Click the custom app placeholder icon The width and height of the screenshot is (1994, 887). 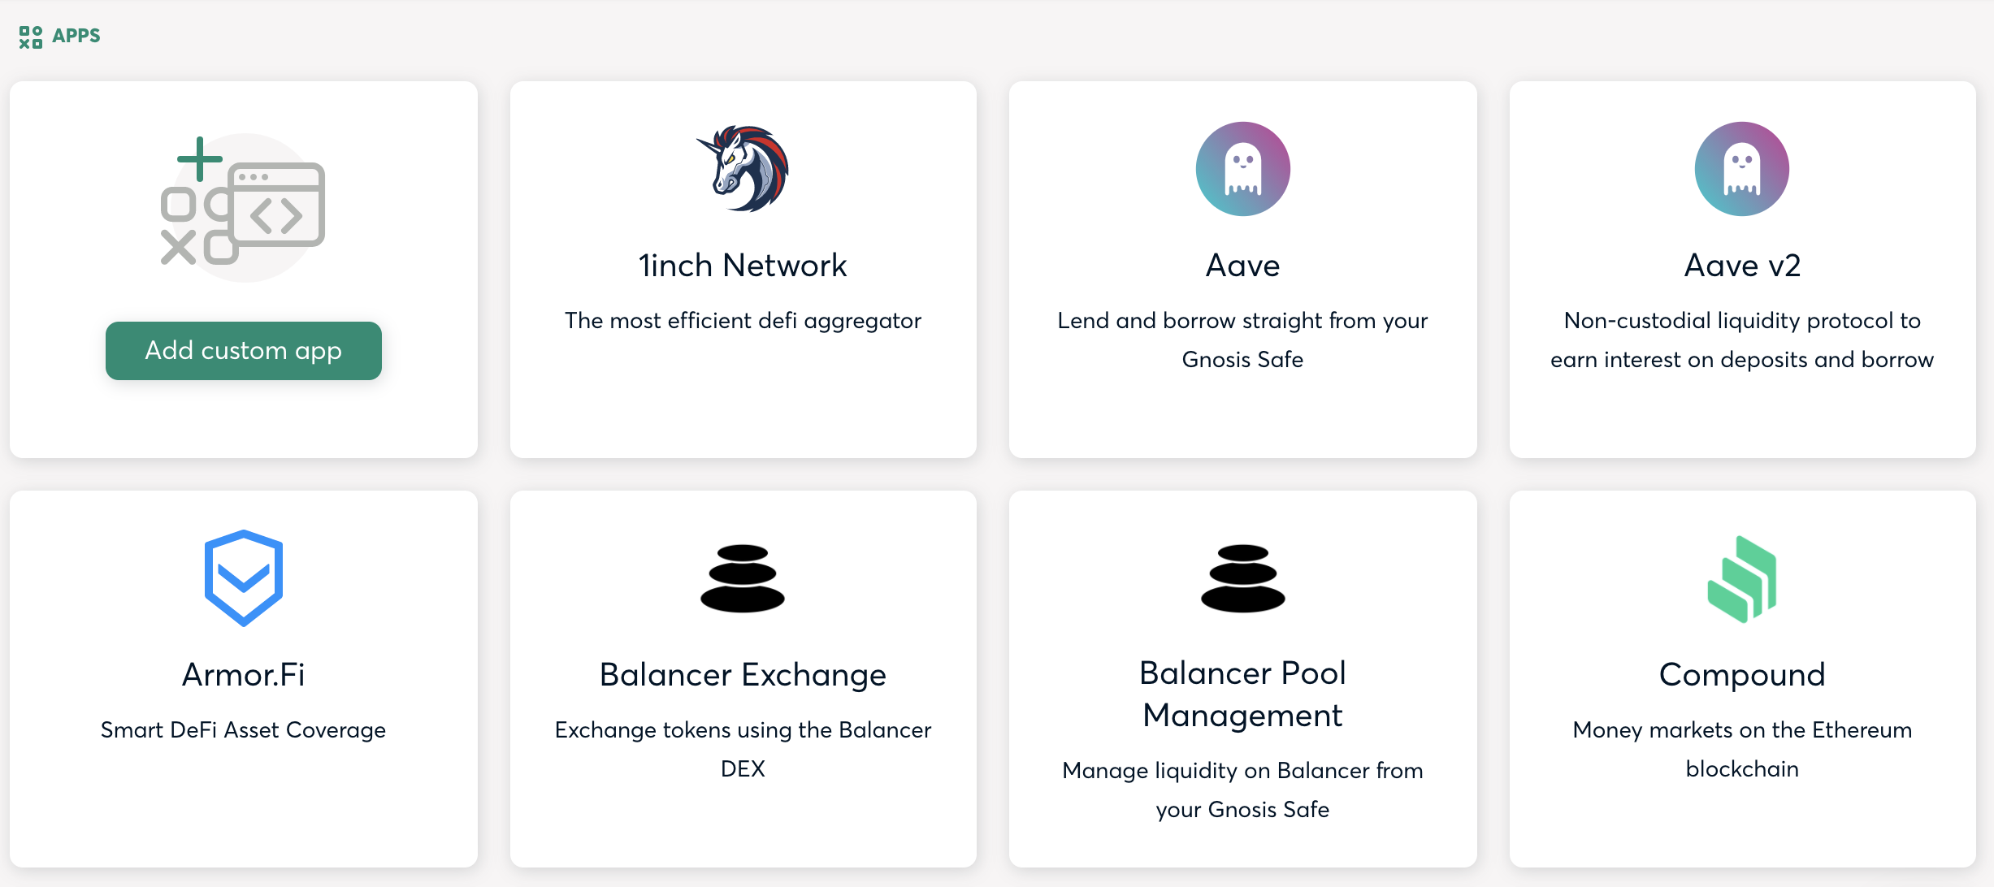[243, 206]
